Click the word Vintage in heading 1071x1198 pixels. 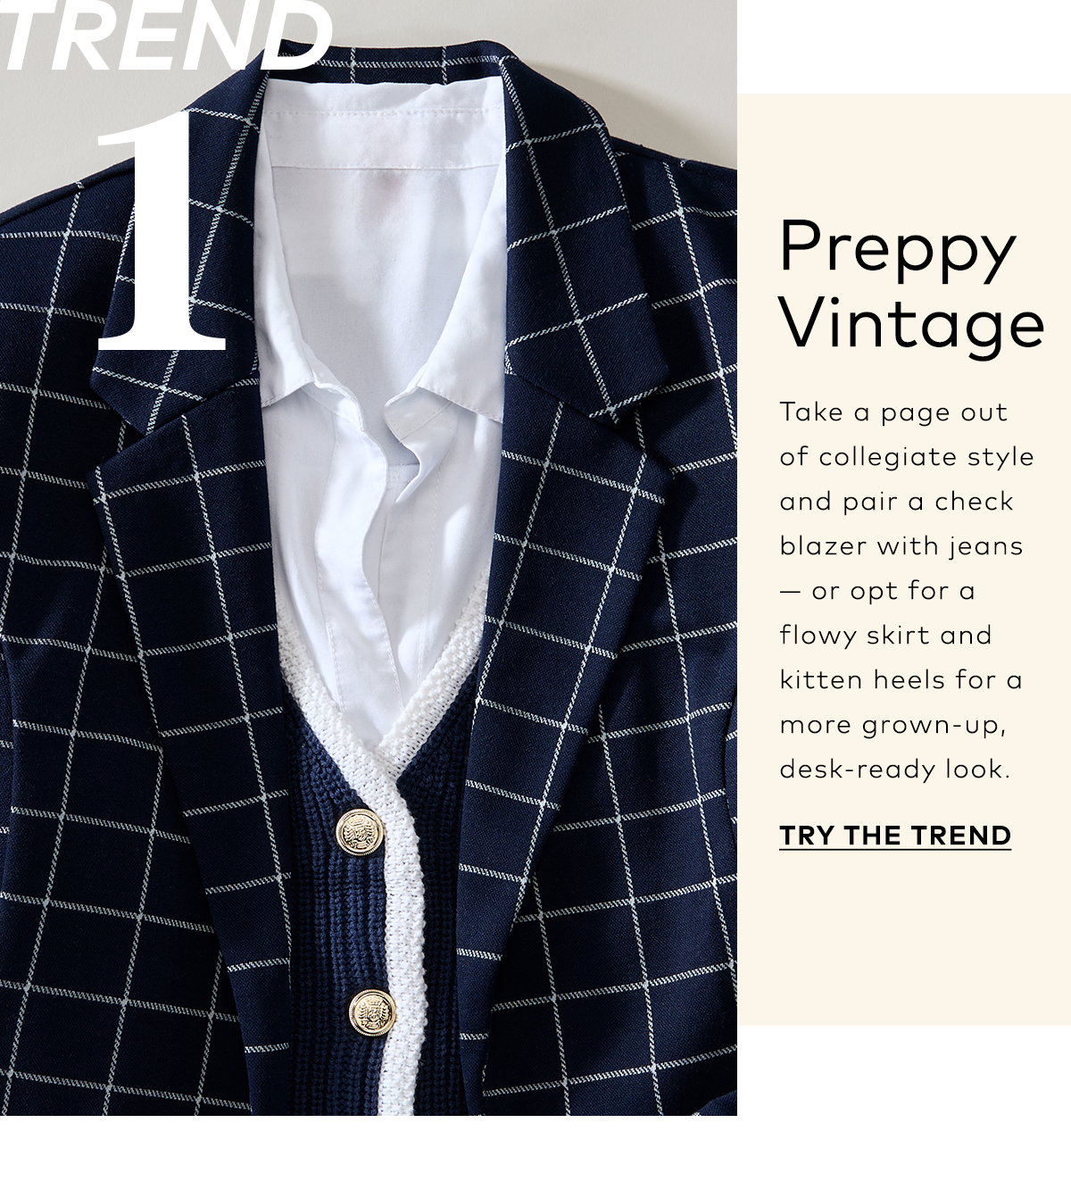pos(911,324)
